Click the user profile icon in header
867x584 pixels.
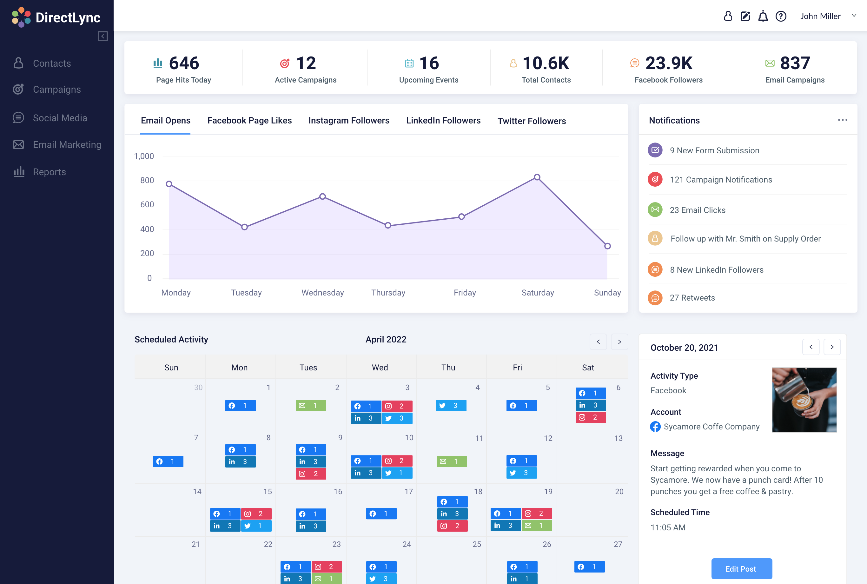[728, 16]
